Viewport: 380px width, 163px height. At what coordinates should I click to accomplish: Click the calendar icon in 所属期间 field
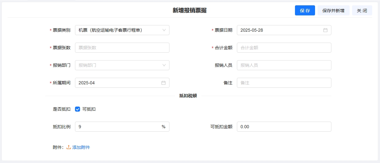[x=163, y=83]
